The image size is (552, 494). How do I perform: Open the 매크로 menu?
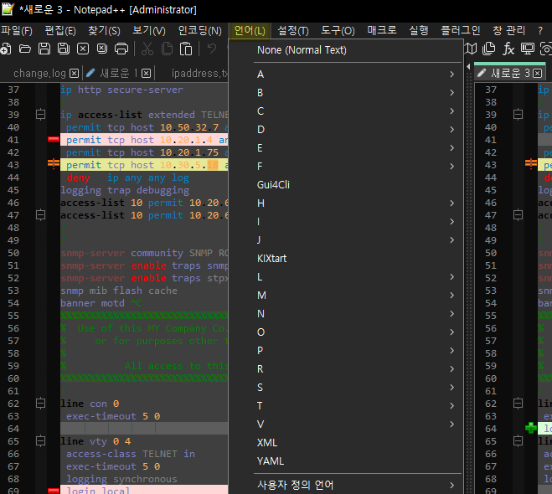tap(382, 31)
